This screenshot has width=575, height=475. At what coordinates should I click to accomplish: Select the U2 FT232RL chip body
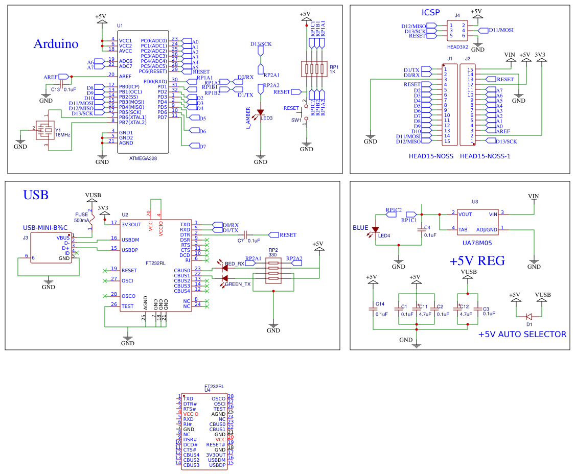(x=156, y=266)
